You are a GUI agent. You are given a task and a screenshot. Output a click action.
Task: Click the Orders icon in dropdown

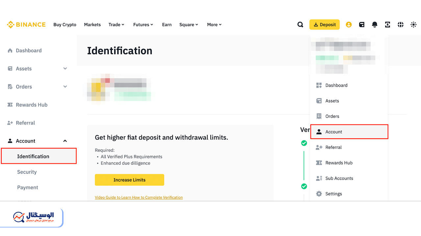[x=319, y=116]
